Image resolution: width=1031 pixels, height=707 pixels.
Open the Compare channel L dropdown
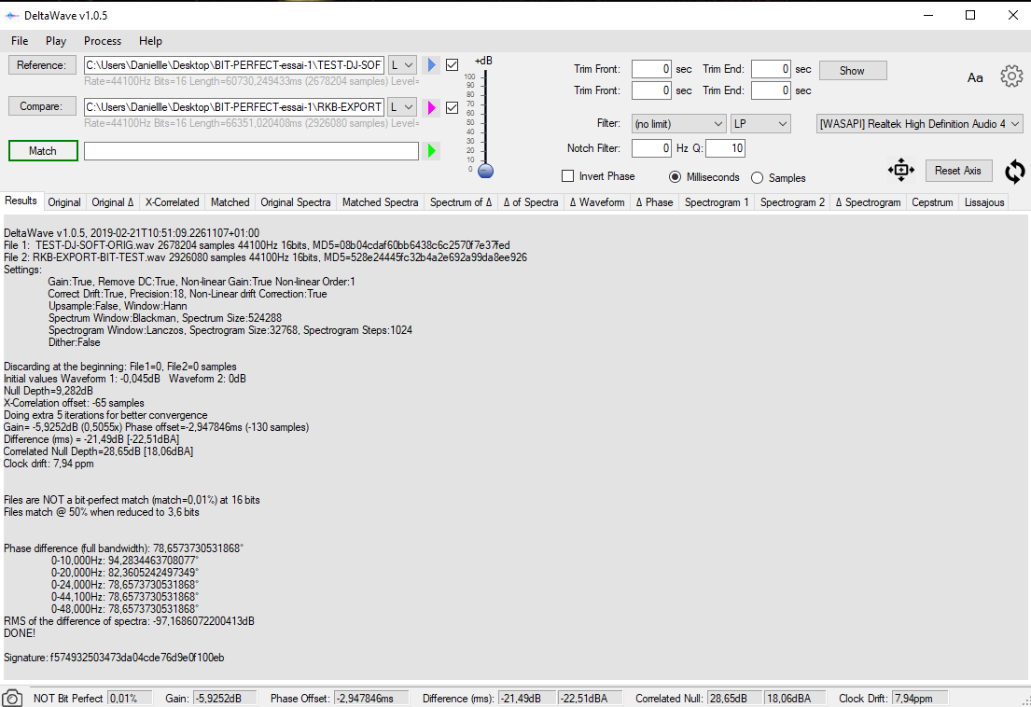coord(402,106)
